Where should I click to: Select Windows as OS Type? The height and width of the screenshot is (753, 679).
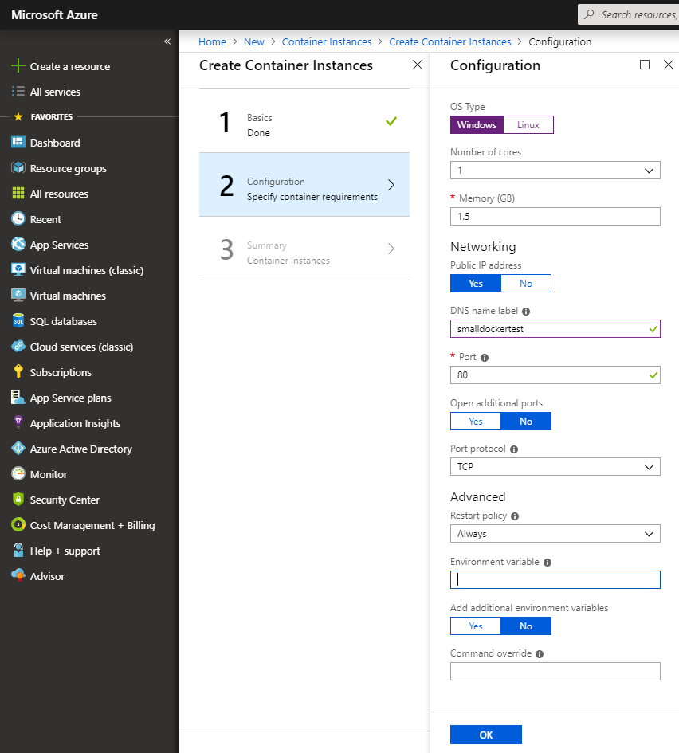477,125
